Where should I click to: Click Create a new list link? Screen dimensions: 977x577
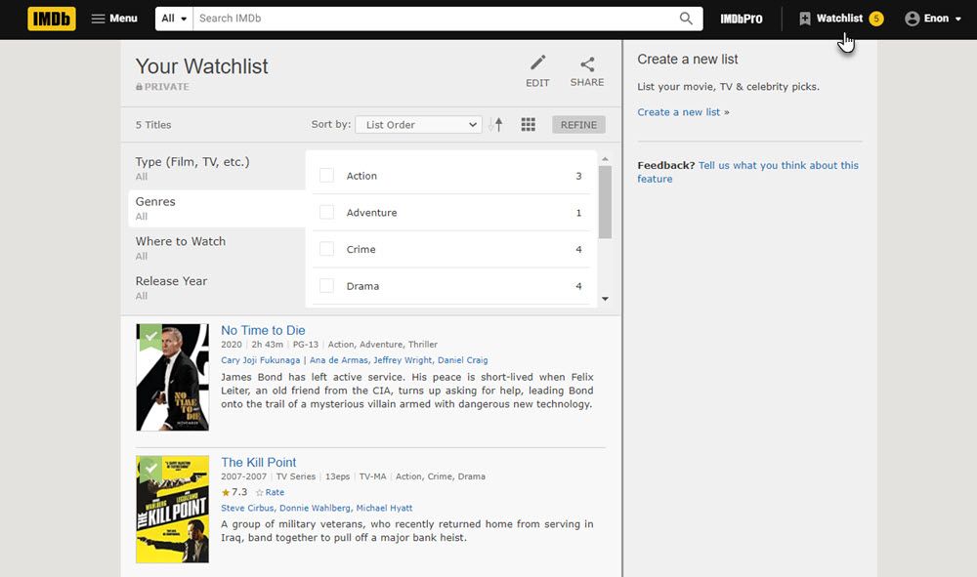pos(679,112)
